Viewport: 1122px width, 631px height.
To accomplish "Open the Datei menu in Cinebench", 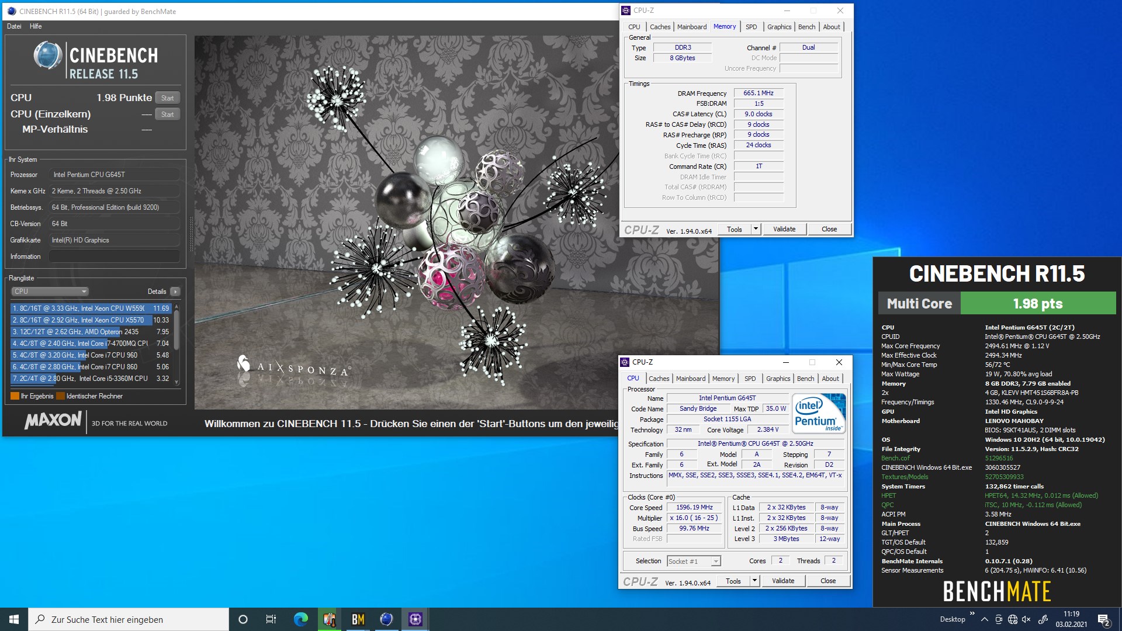I will point(14,26).
